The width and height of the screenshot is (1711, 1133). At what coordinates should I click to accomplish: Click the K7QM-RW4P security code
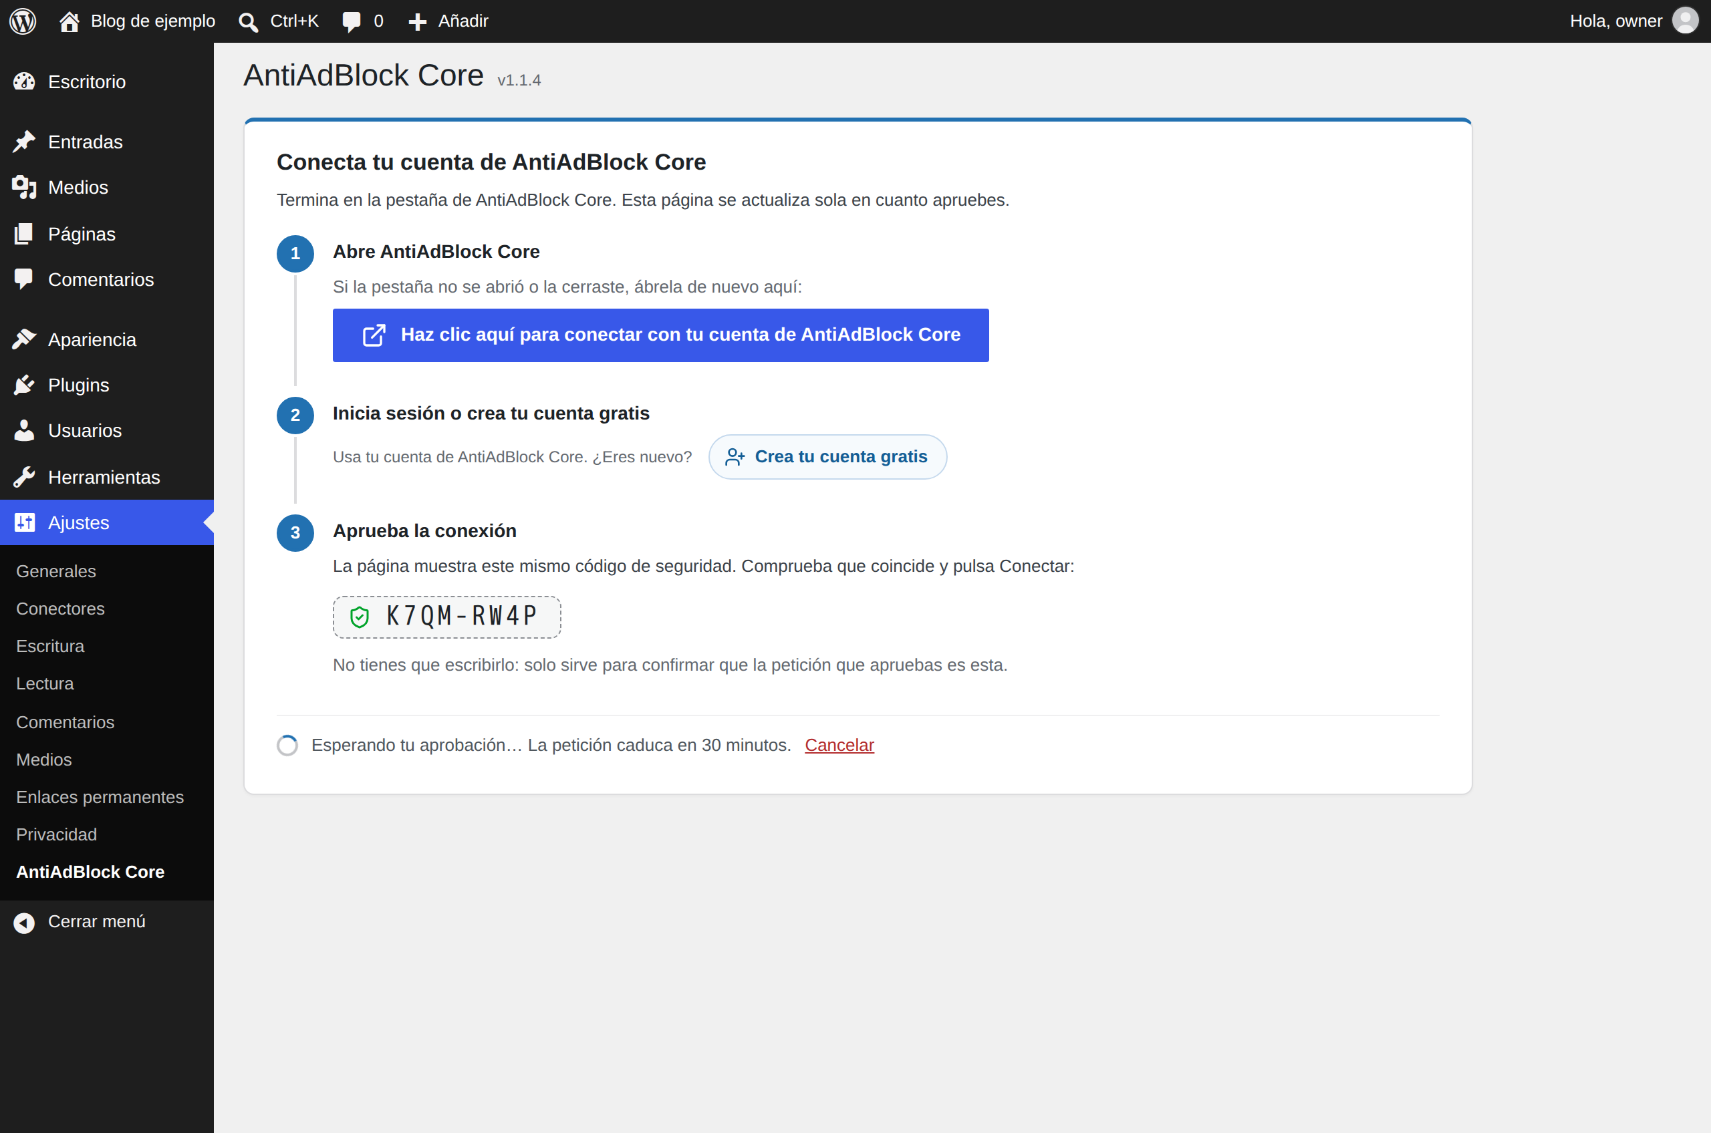point(461,617)
